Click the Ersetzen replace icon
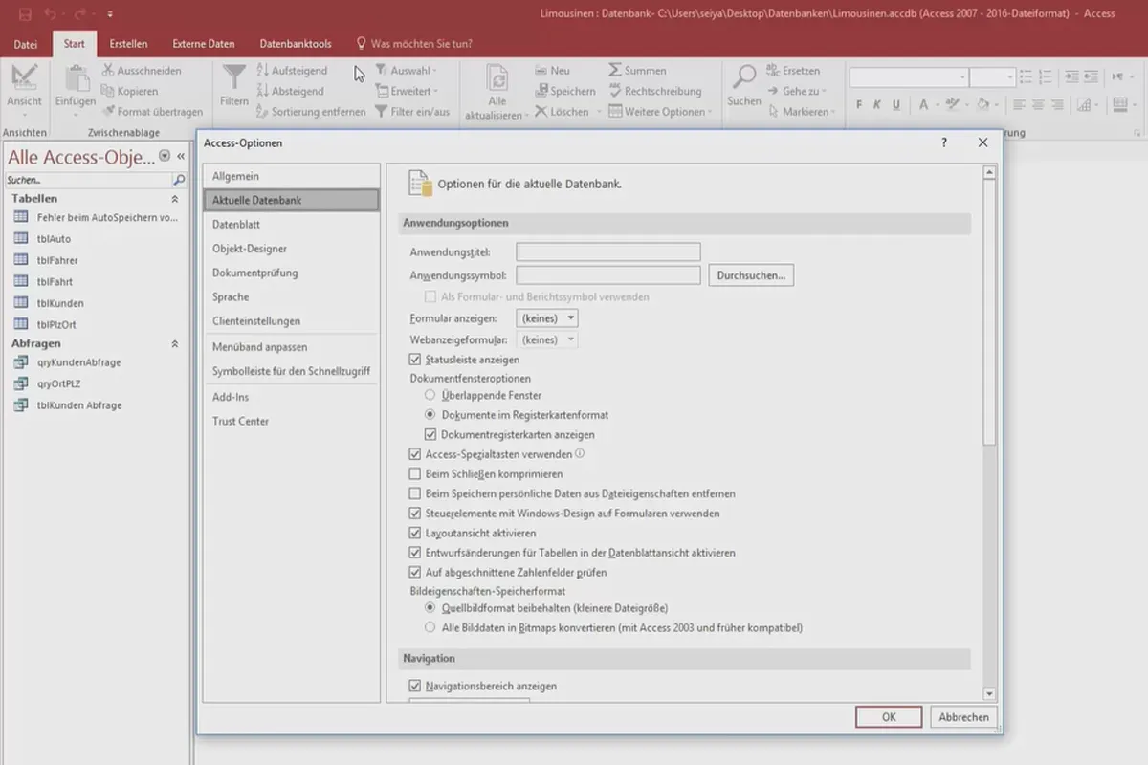The height and width of the screenshot is (765, 1148). (773, 71)
